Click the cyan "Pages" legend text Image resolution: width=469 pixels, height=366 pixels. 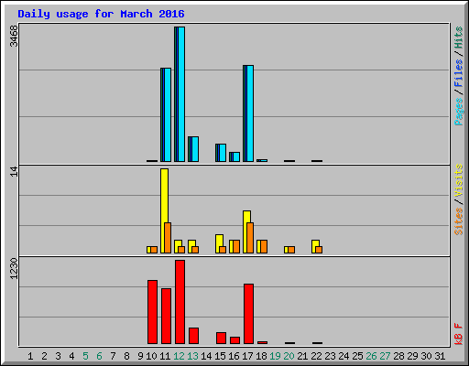coord(459,112)
